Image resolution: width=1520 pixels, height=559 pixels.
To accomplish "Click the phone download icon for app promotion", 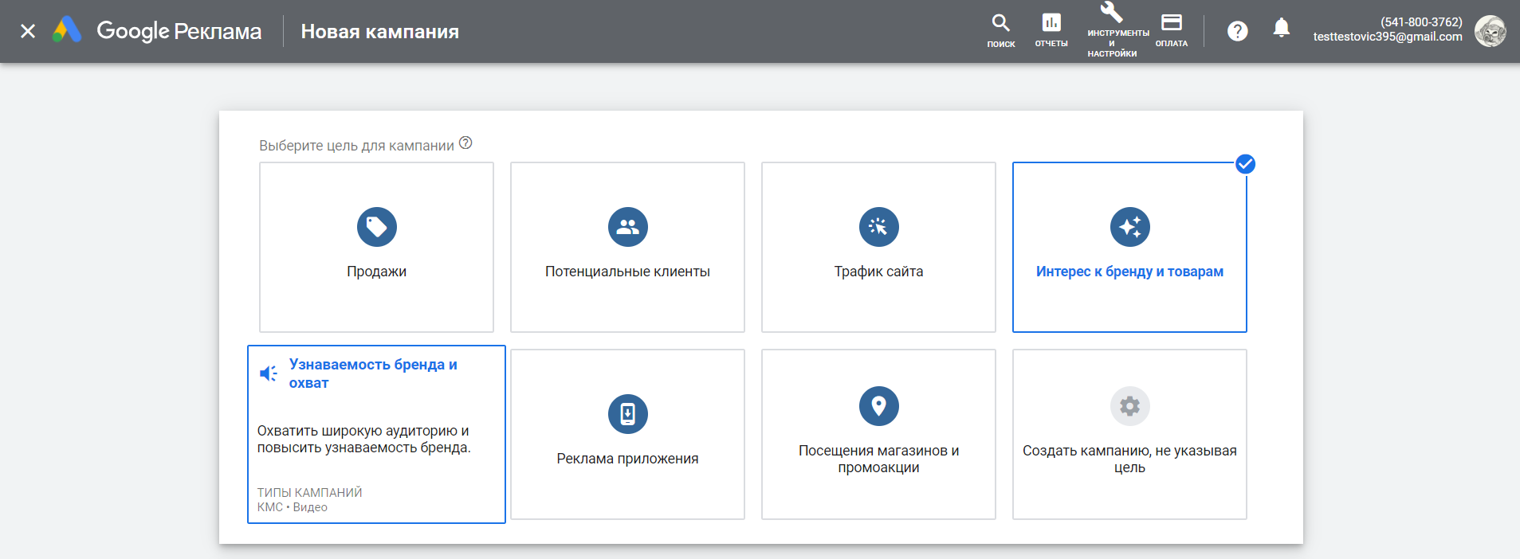I will (x=628, y=414).
